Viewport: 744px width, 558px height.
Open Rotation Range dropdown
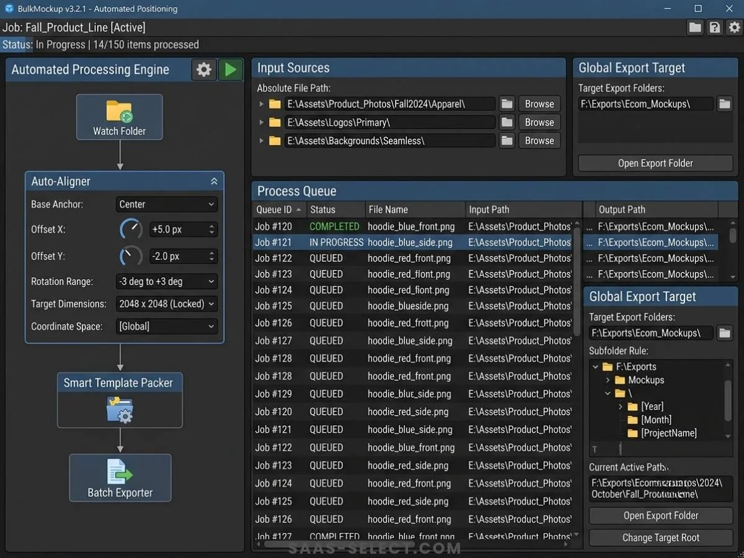[x=167, y=281]
